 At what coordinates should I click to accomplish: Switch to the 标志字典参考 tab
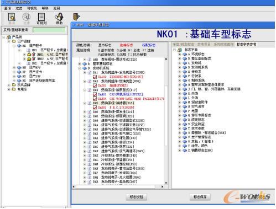246,45
